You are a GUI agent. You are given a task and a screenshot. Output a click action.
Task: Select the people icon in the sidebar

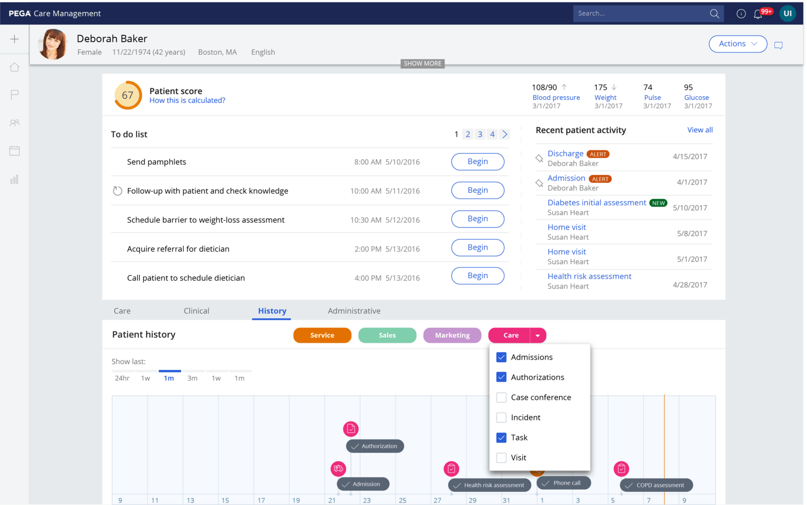(x=14, y=122)
